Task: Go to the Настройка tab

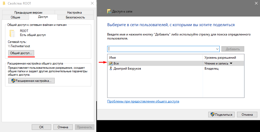Action: point(74,12)
